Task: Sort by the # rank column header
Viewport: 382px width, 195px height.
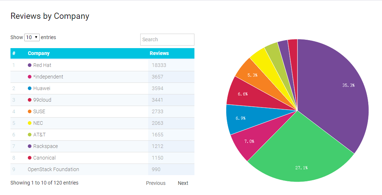Action: coord(14,54)
